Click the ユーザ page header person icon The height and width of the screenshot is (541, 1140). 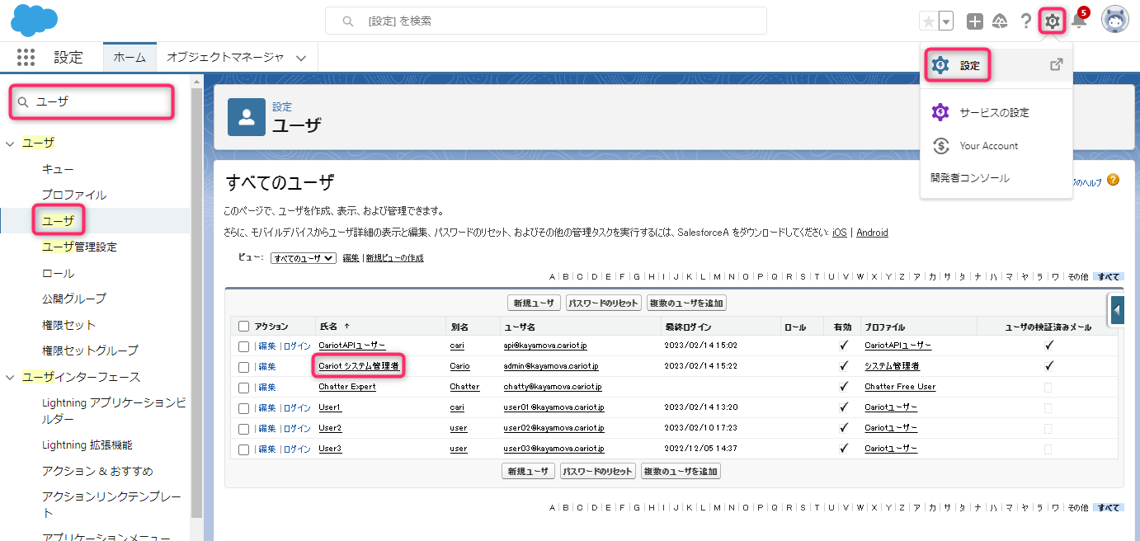(246, 116)
